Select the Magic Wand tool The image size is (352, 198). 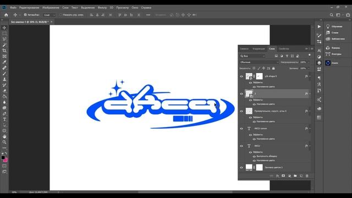4,45
